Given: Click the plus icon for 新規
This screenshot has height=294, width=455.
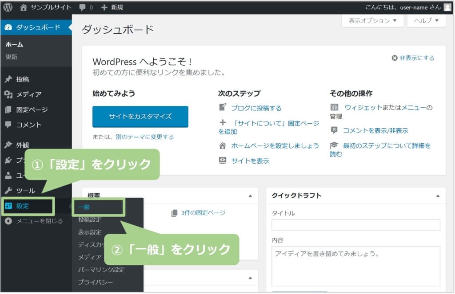Looking at the screenshot, I should pos(104,7).
